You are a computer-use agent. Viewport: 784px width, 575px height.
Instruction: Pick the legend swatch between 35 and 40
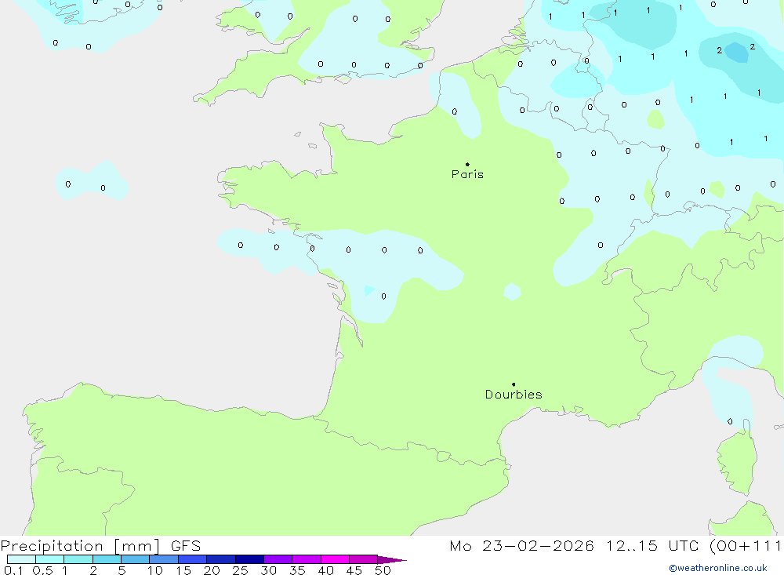(306, 559)
